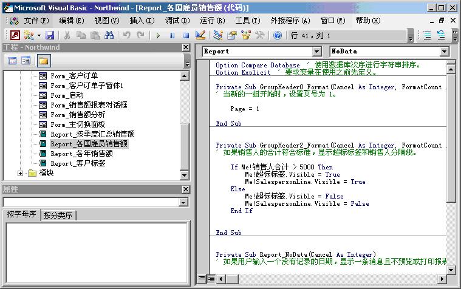The width and height of the screenshot is (461, 289).
Task: Select Report_各年销售额 in project tree
Action: [81, 154]
